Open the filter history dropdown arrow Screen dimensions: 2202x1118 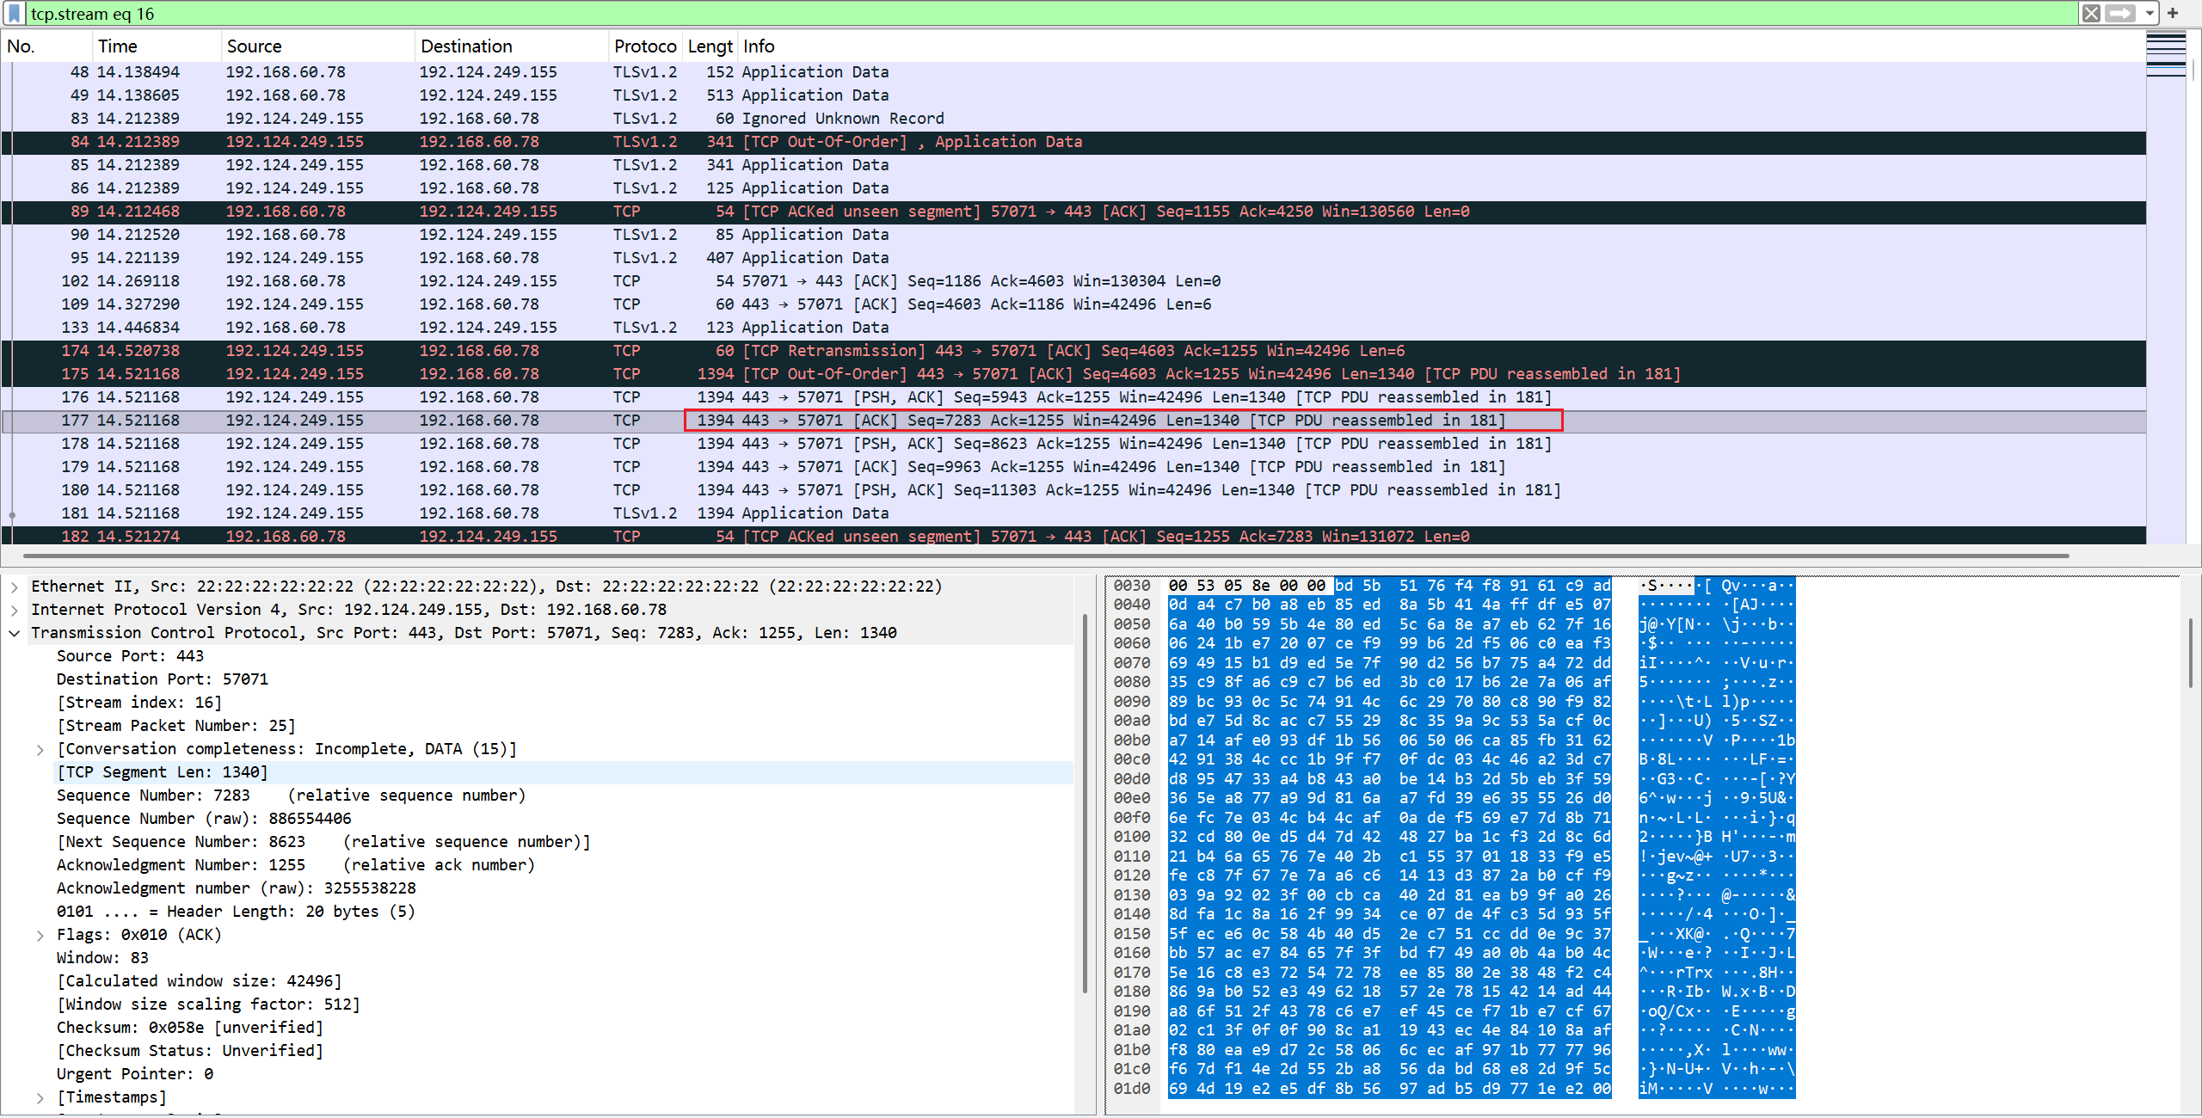pos(2150,14)
